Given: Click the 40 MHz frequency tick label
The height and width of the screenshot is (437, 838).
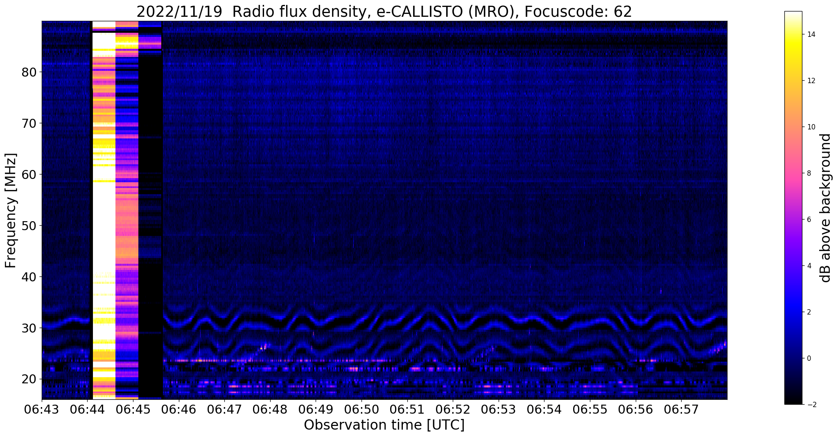Looking at the screenshot, I should pos(29,277).
